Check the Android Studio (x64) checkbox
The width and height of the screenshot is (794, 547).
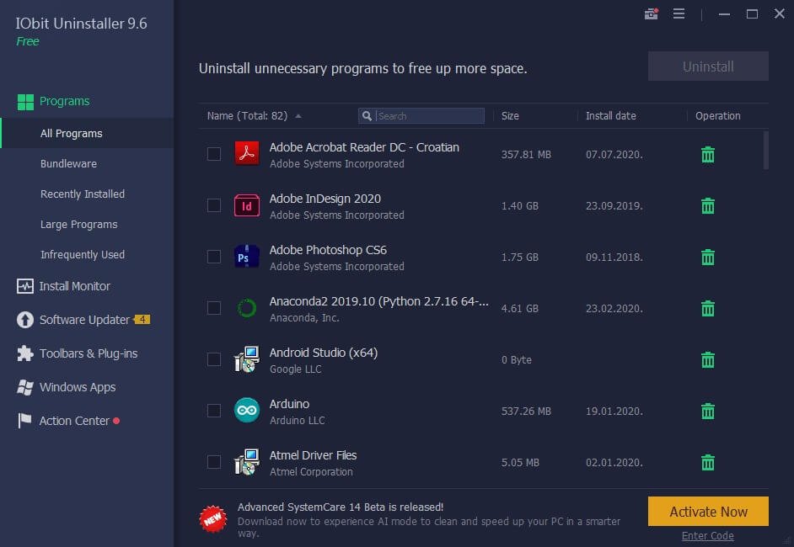click(x=214, y=359)
